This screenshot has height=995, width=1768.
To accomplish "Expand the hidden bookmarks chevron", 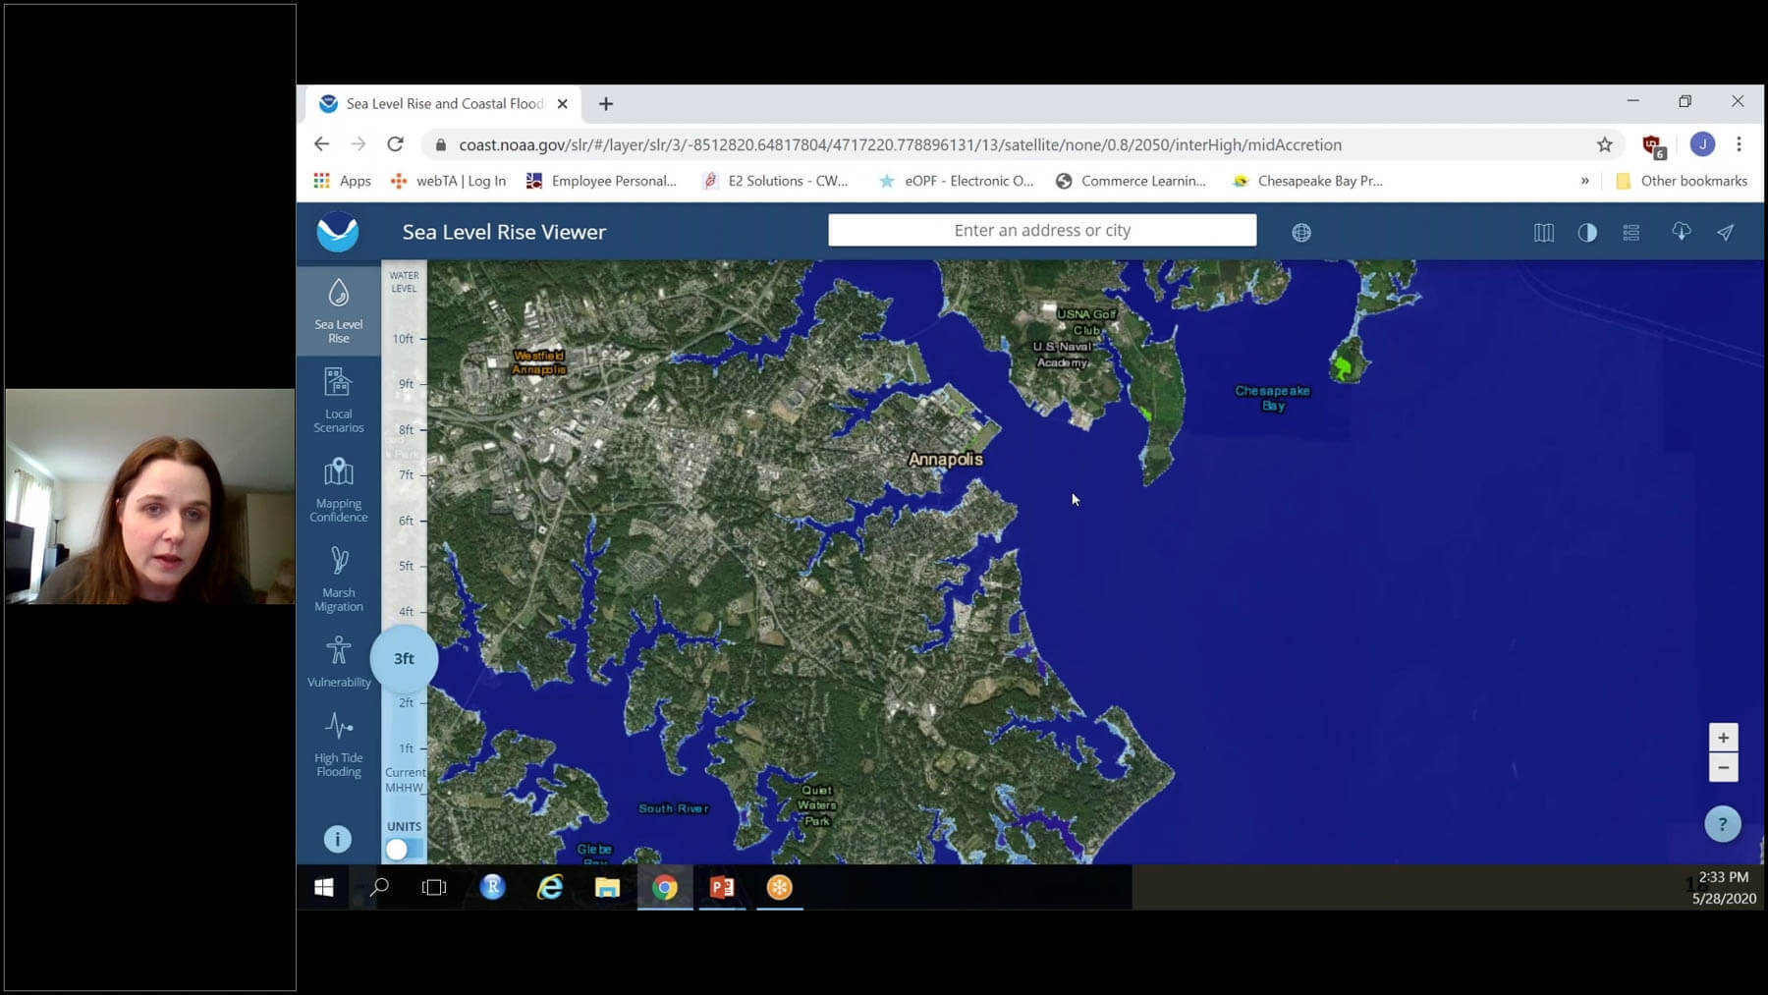I will pos(1584,181).
